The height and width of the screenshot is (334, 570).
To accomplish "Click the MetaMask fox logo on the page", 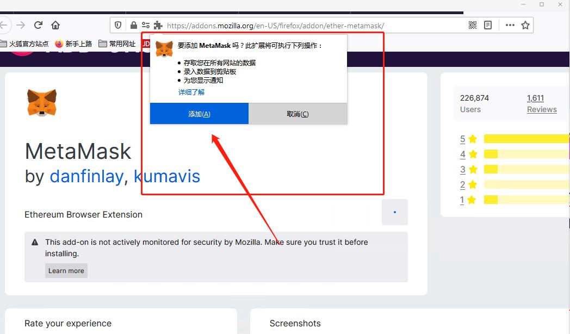I will [42, 102].
